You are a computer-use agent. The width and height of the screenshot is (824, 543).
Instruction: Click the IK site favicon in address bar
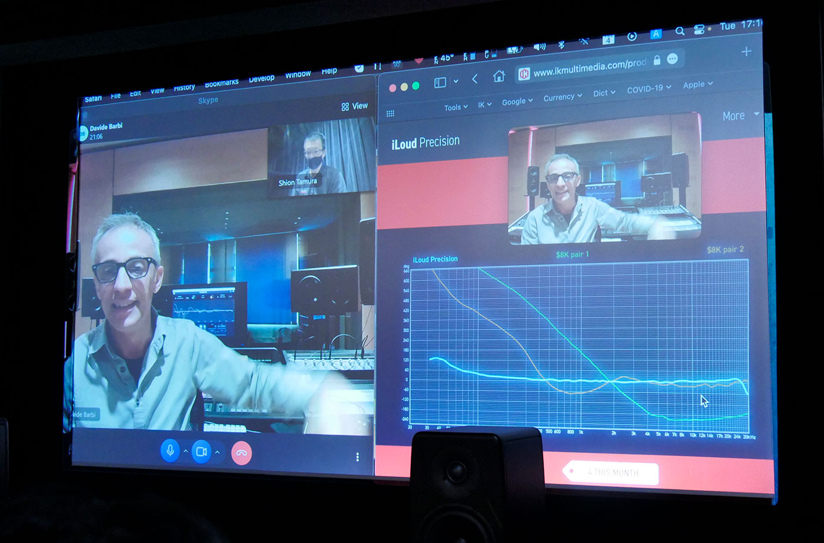click(524, 74)
